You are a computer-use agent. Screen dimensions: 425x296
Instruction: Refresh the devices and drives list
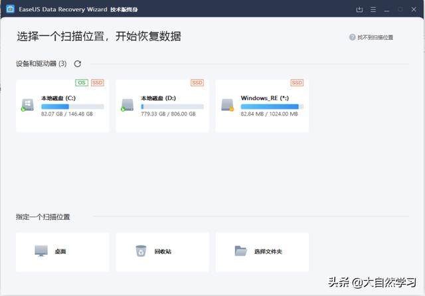pos(78,64)
